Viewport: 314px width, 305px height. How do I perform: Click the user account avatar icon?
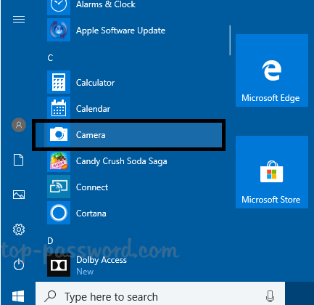pyautogui.click(x=19, y=125)
